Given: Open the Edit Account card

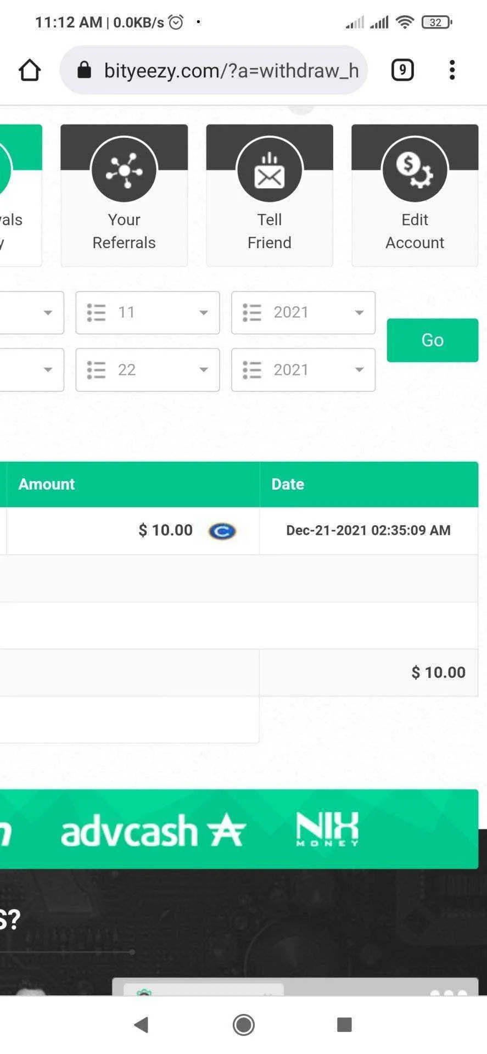Looking at the screenshot, I should (x=415, y=195).
